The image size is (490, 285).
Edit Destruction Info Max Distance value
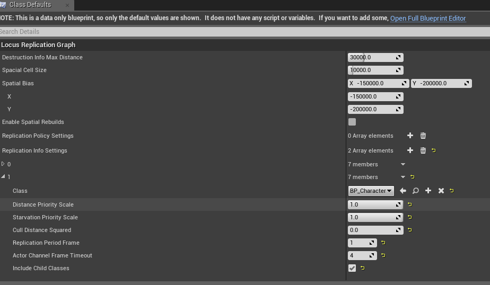pyautogui.click(x=375, y=57)
